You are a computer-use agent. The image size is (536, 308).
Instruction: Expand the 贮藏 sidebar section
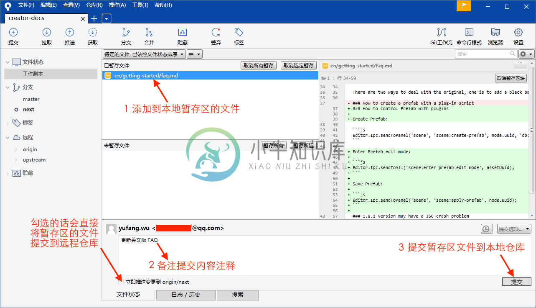tap(7, 173)
